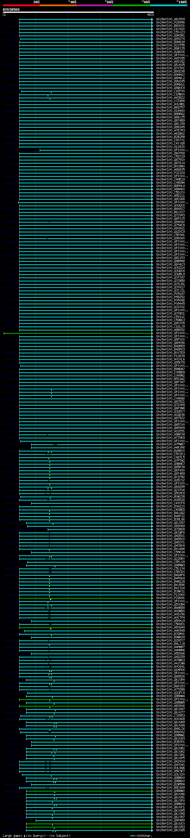This screenshot has width=190, height=838.
Task: Click UniRef100_A7PWR7 label
Action: 170,444
